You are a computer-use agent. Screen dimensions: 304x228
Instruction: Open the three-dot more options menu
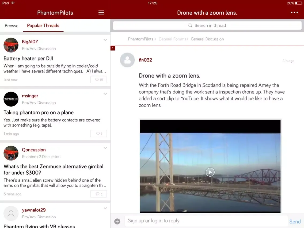[x=294, y=13]
